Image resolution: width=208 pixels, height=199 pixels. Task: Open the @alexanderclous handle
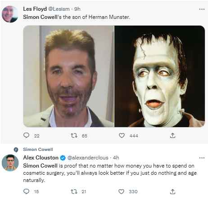88,158
